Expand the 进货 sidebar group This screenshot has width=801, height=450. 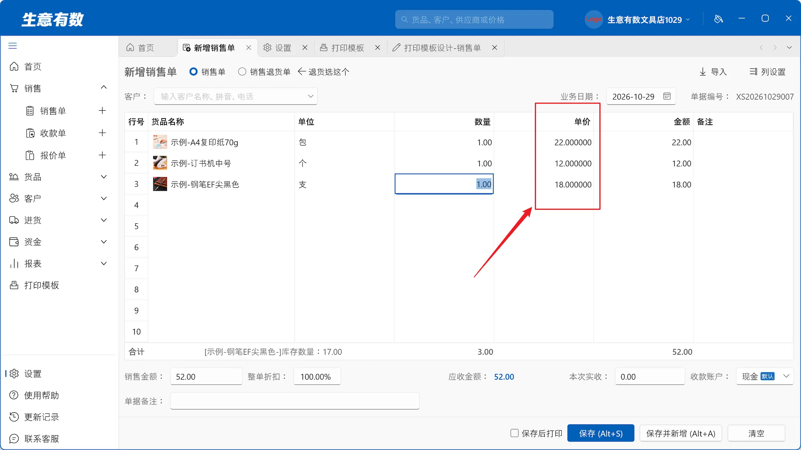click(x=104, y=220)
